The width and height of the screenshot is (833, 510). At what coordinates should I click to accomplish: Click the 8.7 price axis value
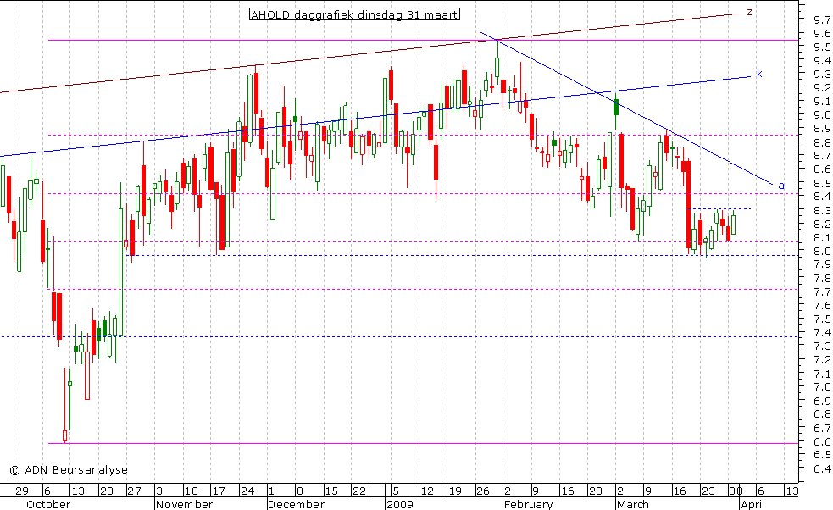(822, 156)
